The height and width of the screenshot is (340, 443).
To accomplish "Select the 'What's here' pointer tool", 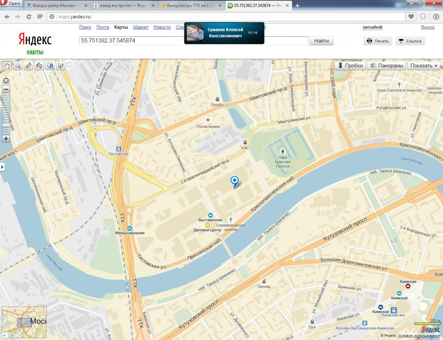I will coord(61,66).
